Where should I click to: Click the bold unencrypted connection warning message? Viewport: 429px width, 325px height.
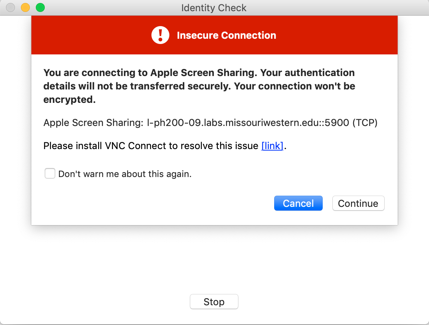tap(199, 86)
